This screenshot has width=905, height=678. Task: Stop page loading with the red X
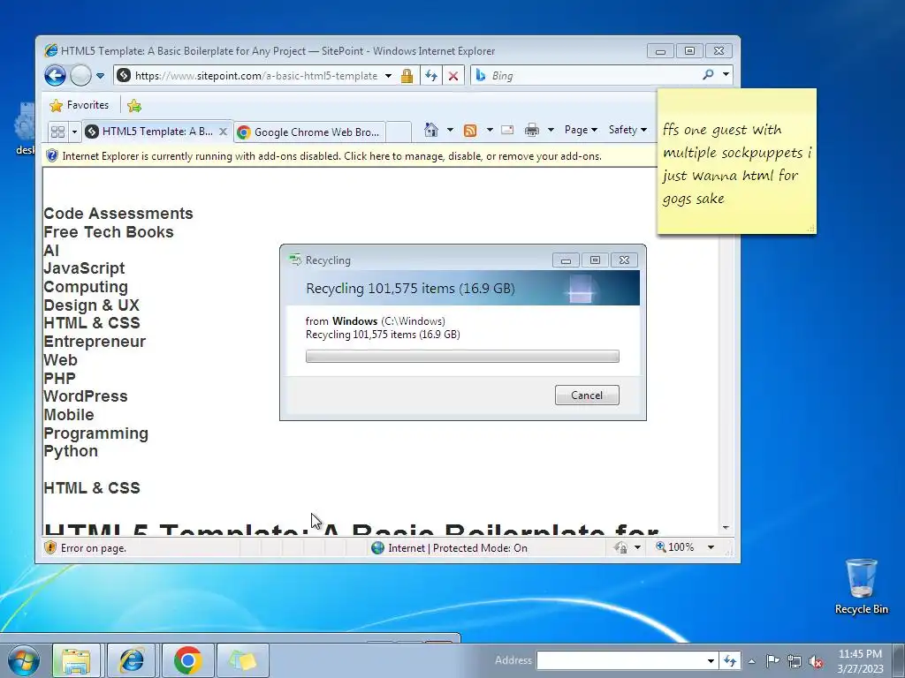tap(453, 76)
